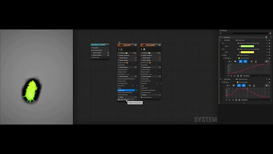Expand green color channels arrow
273x154 pixels.
pyautogui.click(x=239, y=46)
